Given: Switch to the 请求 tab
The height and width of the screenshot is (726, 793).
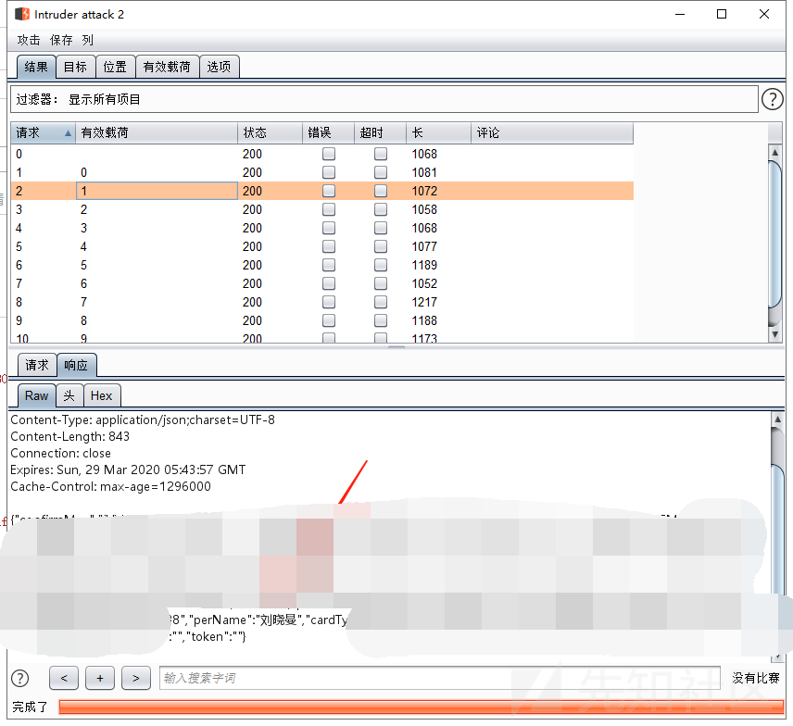Looking at the screenshot, I should [x=37, y=365].
